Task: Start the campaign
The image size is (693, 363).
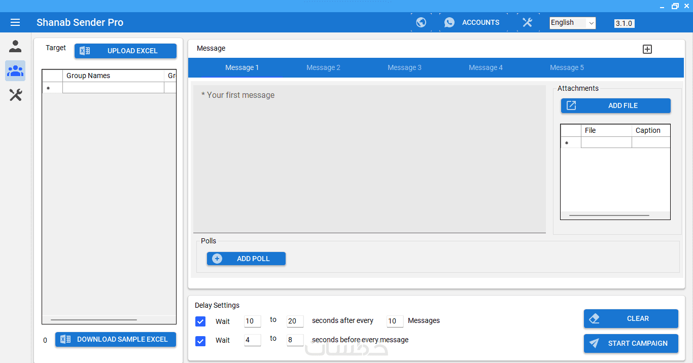Action: click(x=631, y=343)
